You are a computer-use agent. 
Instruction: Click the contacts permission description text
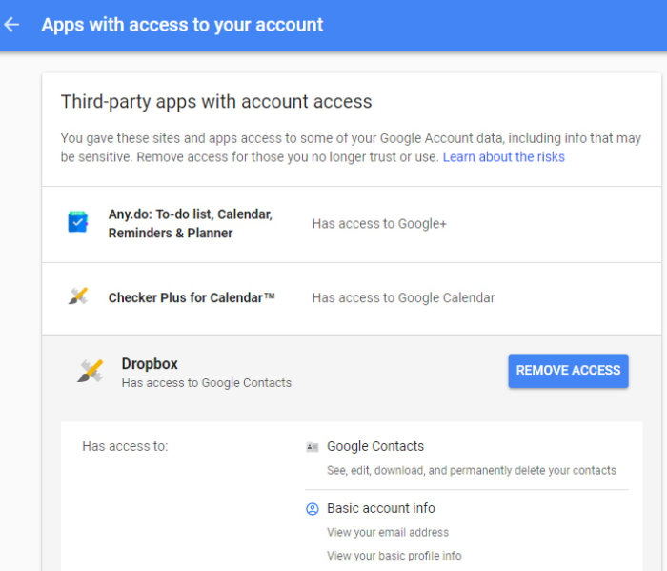[472, 470]
